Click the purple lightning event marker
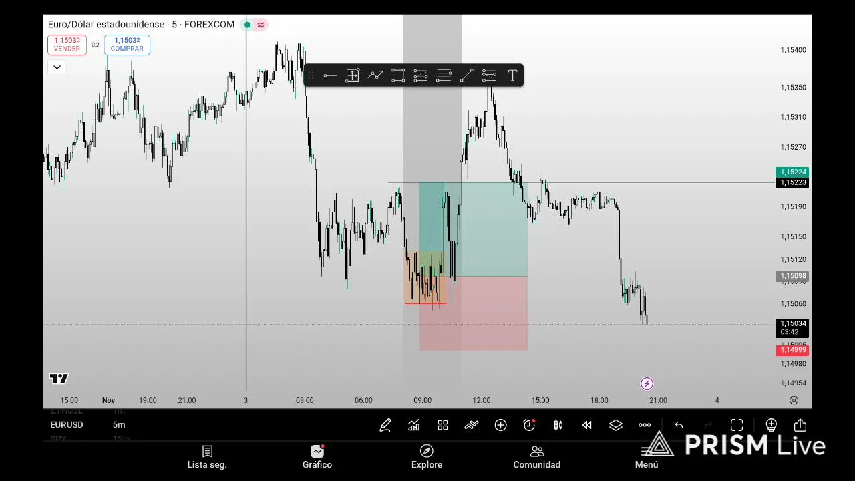The width and height of the screenshot is (855, 481). (647, 383)
